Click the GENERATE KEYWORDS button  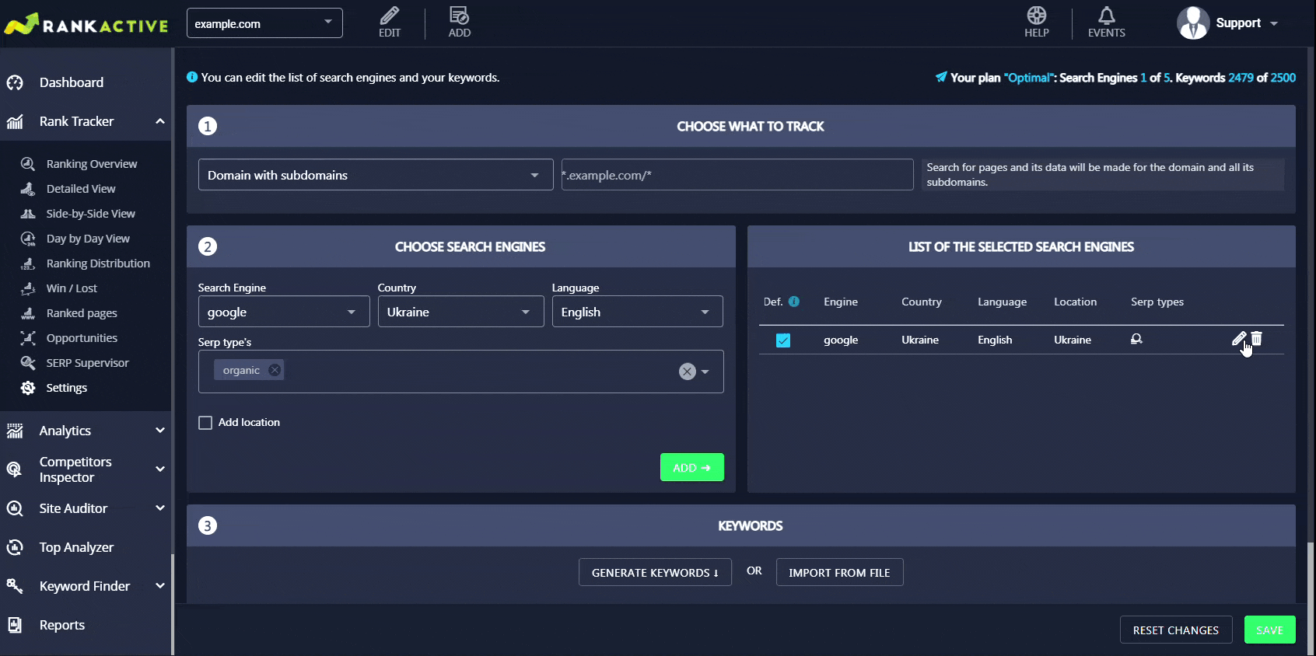click(x=655, y=572)
